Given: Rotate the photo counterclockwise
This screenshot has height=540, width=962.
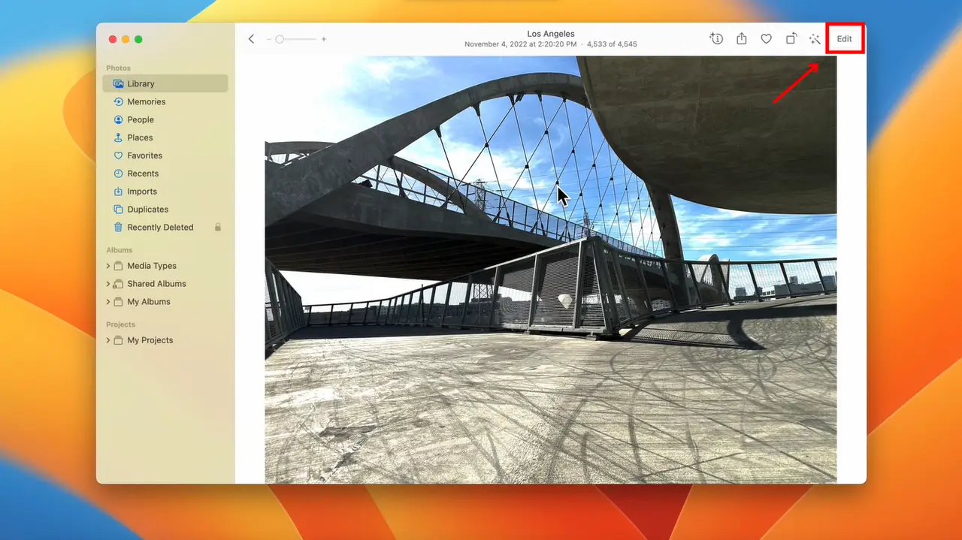Looking at the screenshot, I should tap(791, 38).
